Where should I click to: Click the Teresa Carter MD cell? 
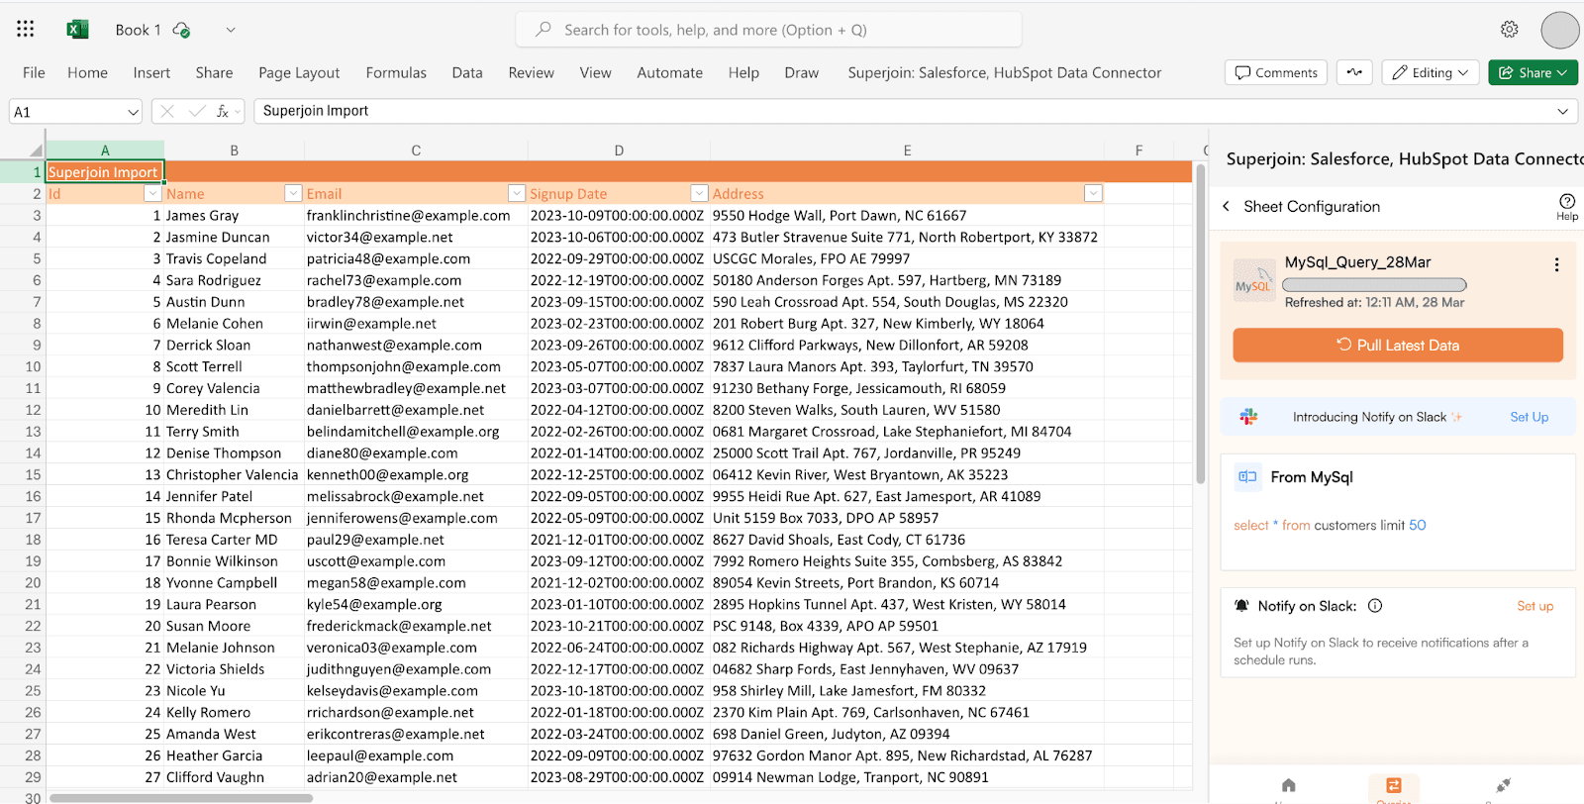234,540
